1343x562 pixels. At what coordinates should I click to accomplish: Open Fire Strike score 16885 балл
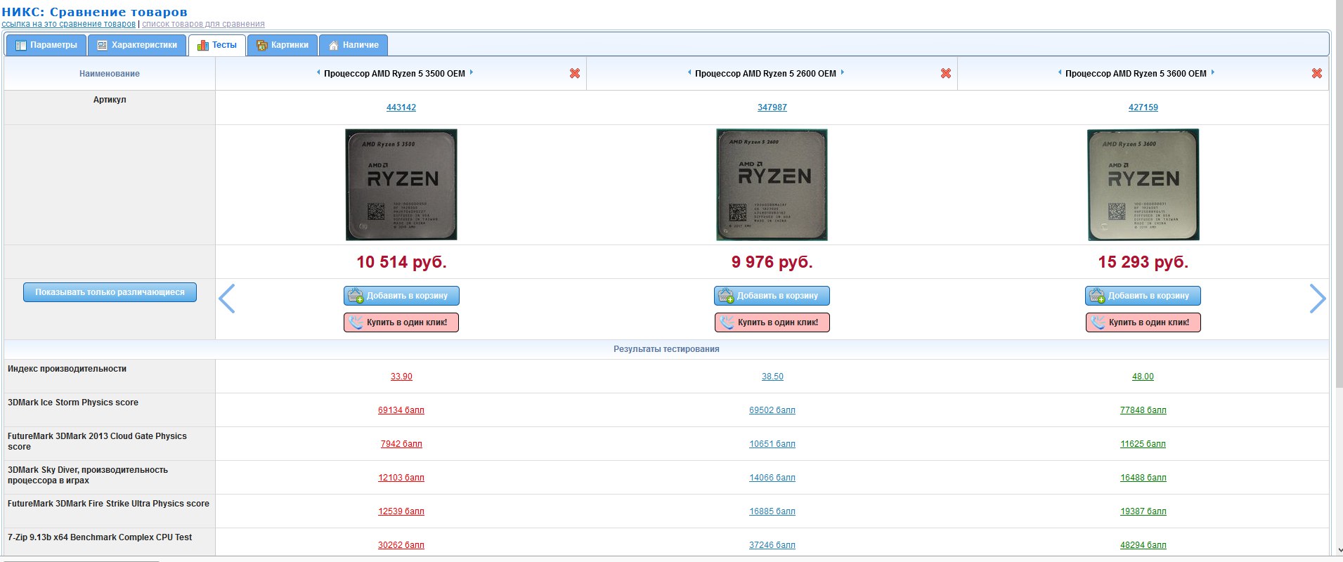coord(772,511)
